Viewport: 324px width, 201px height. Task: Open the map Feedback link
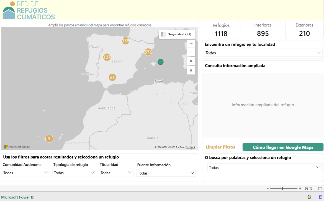(x=190, y=147)
